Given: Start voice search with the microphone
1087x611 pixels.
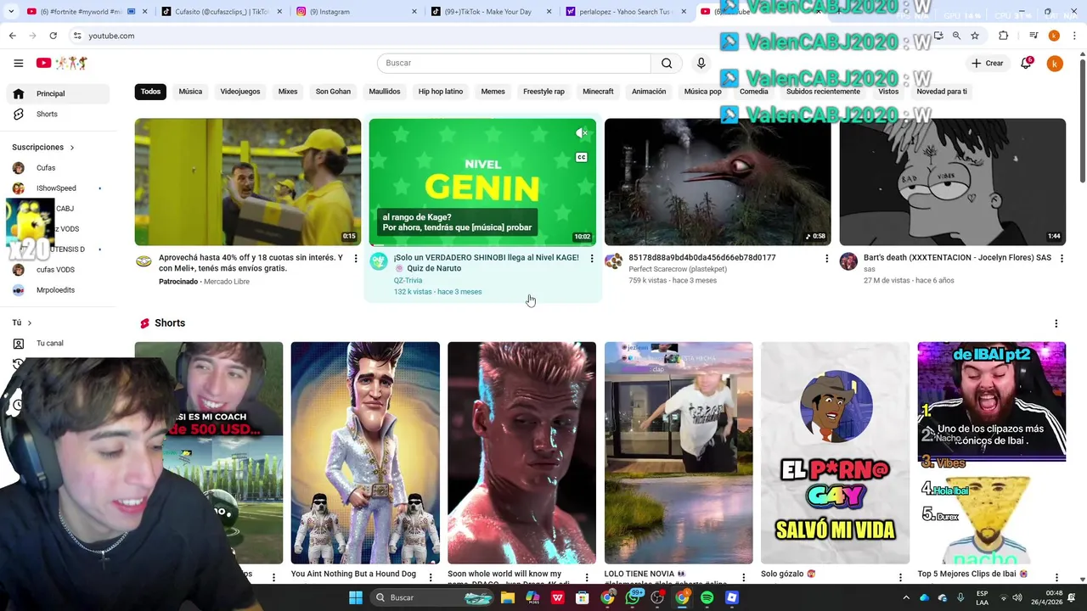Looking at the screenshot, I should (x=701, y=63).
